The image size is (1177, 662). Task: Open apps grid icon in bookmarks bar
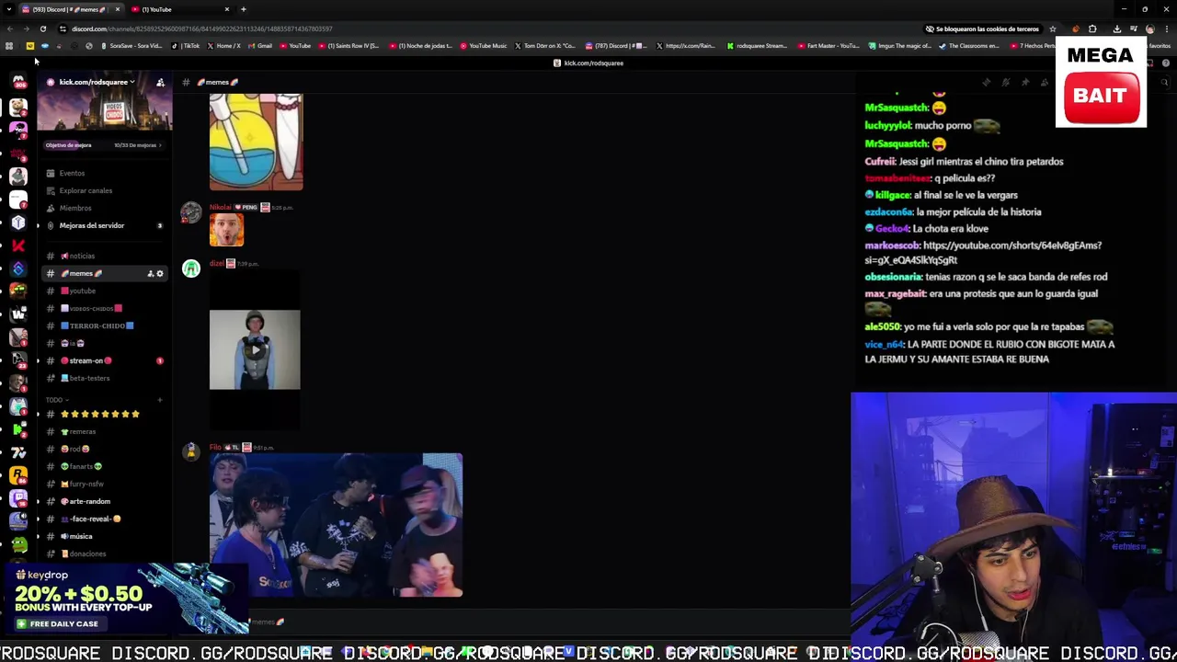9,46
